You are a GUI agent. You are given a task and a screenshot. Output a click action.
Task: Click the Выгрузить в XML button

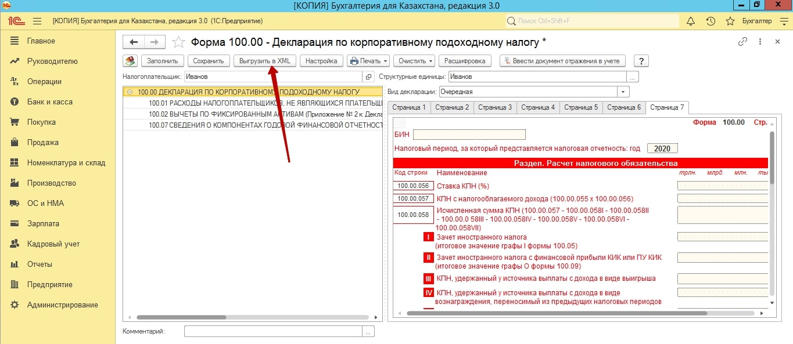[265, 61]
